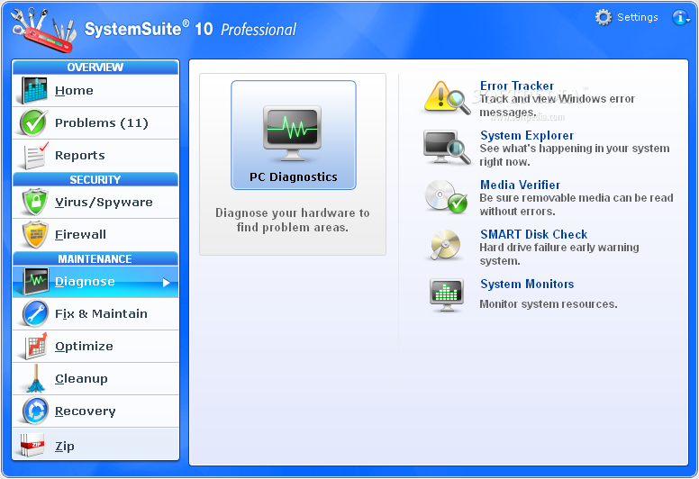Click the green checkmark Problems icon
This screenshot has width=699, height=479.
point(34,122)
